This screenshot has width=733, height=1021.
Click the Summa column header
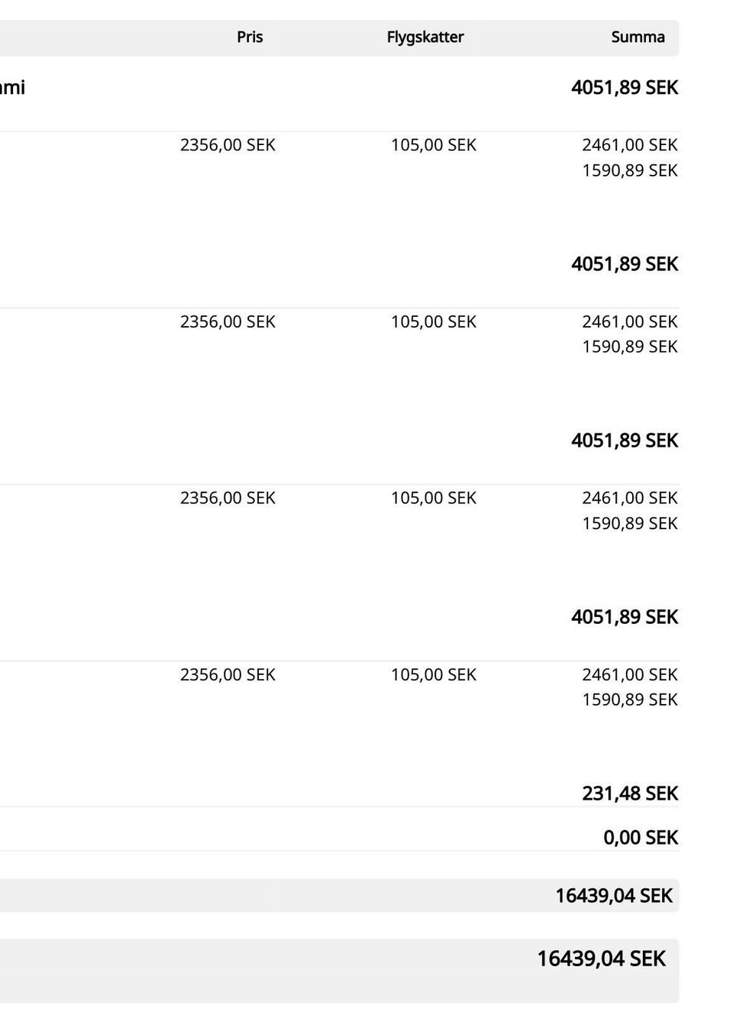(638, 37)
